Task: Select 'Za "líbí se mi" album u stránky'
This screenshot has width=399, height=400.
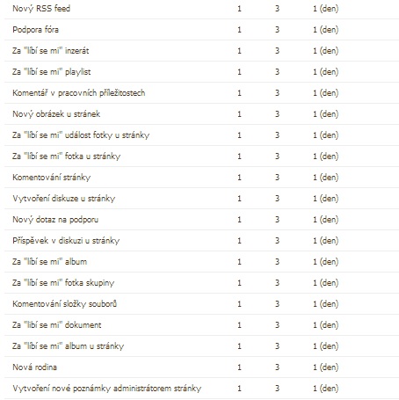Action: point(201,346)
